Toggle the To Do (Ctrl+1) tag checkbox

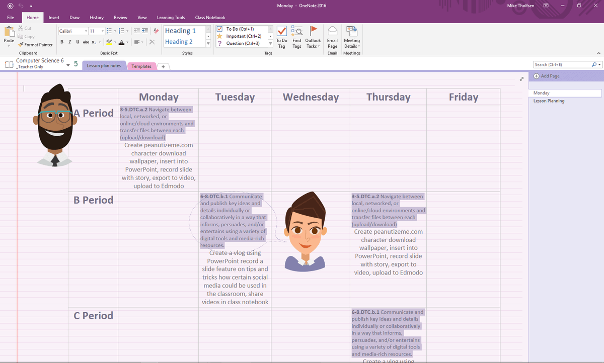(219, 29)
